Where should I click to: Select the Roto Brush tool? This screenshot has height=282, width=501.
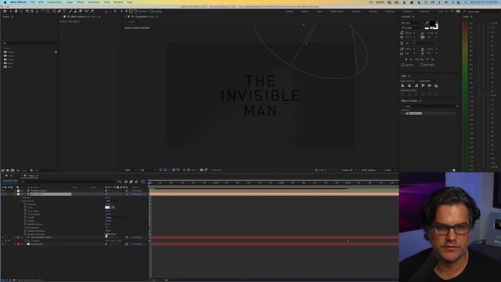pyautogui.click(x=87, y=11)
